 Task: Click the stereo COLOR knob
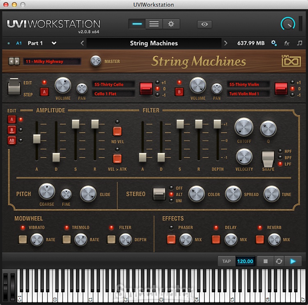(196, 194)
